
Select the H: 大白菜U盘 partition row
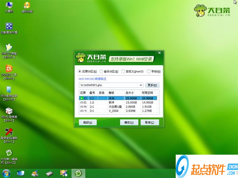pyautogui.click(x=118, y=107)
